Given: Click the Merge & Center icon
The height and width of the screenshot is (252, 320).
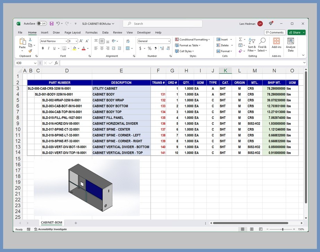Looking at the screenshot, I should [x=128, y=48].
